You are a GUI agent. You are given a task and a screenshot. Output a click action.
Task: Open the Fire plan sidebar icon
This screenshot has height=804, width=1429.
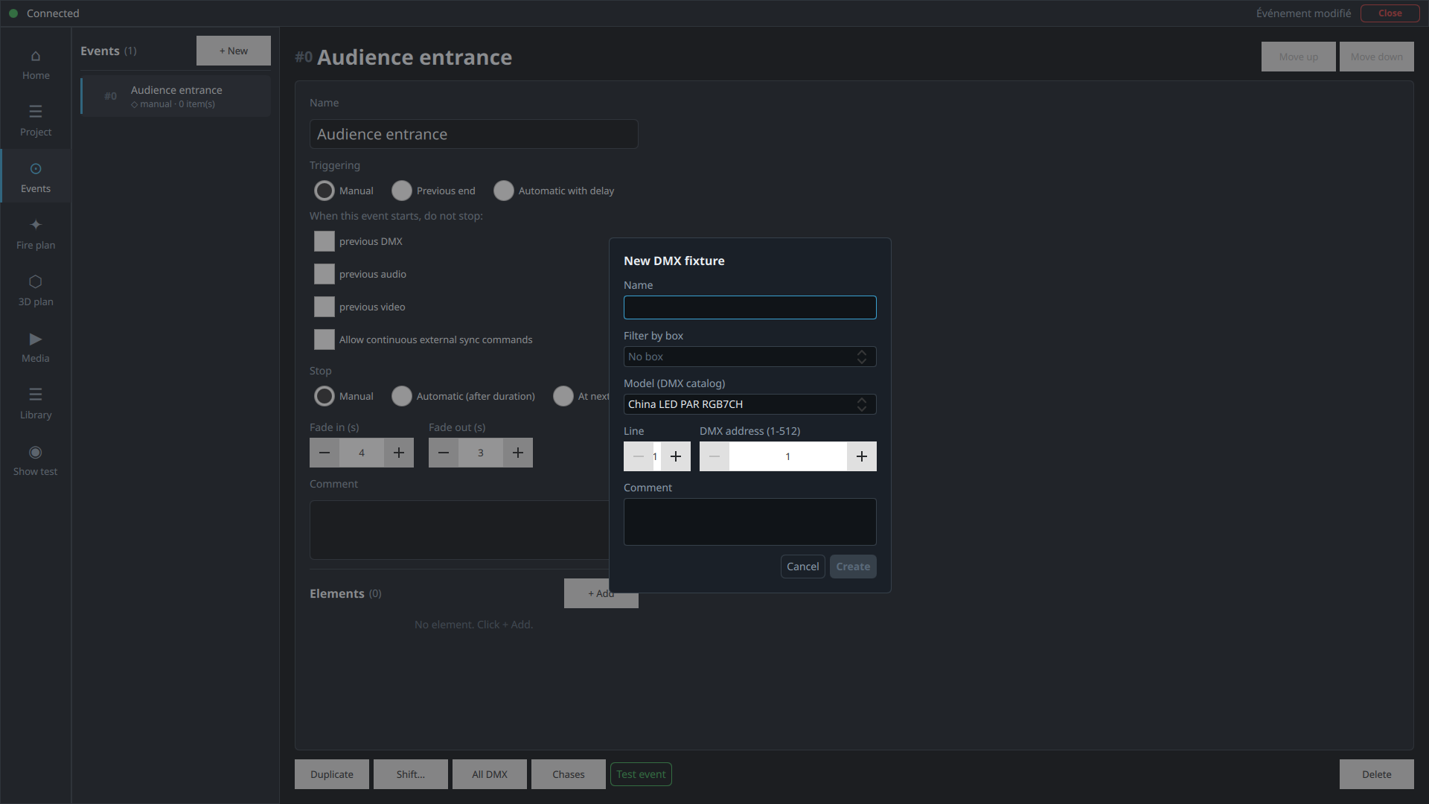tap(36, 234)
